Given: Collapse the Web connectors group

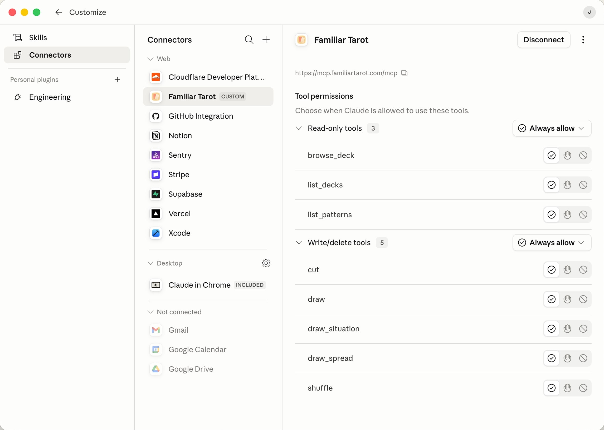Looking at the screenshot, I should click(150, 59).
